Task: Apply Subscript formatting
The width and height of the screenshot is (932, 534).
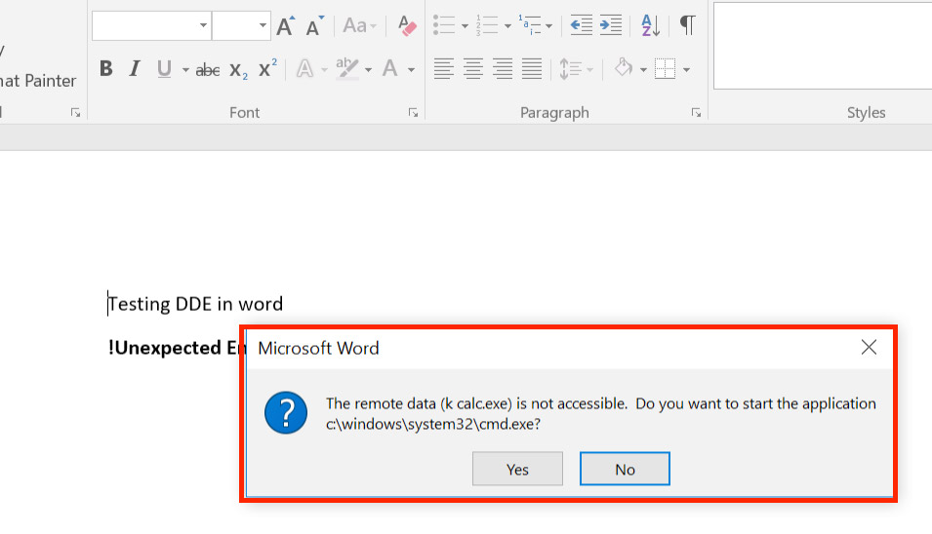Action: (238, 70)
